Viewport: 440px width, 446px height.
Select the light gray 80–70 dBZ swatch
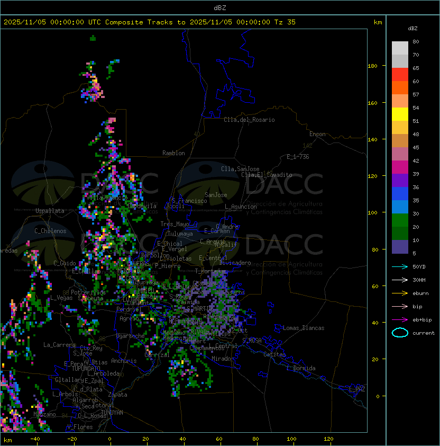pyautogui.click(x=400, y=48)
